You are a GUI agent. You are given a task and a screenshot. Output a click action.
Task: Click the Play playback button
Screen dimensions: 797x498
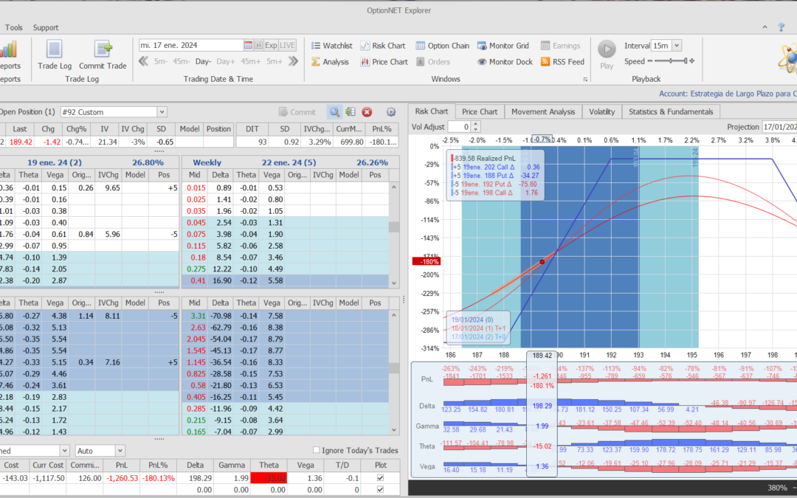coord(607,50)
